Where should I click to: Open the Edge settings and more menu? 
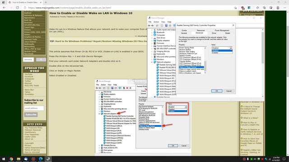(284, 8)
